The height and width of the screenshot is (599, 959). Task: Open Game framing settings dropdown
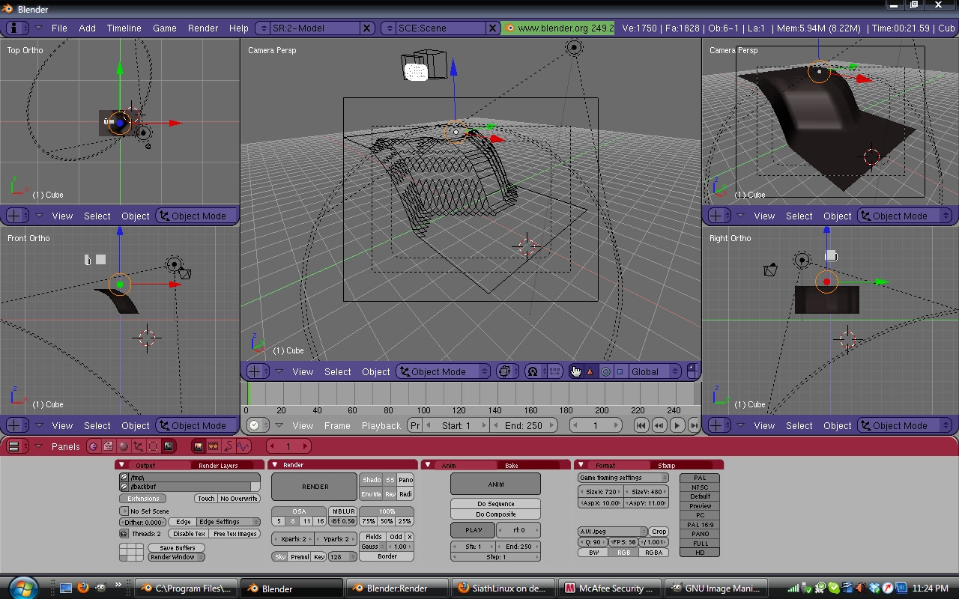pyautogui.click(x=623, y=478)
